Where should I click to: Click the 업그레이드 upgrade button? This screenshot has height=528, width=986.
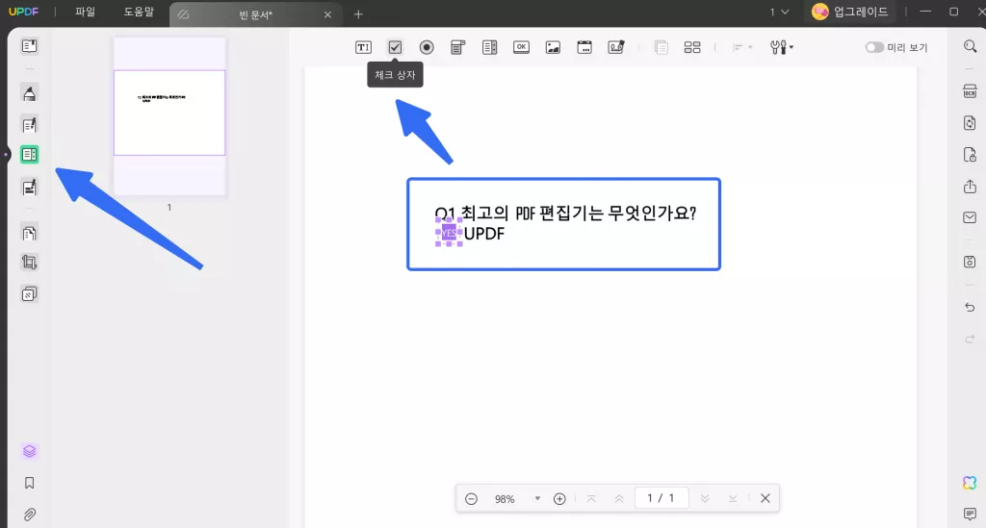point(850,12)
